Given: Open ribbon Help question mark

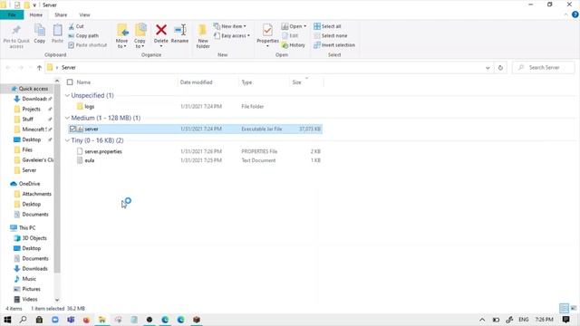Looking at the screenshot, I should click(575, 14).
